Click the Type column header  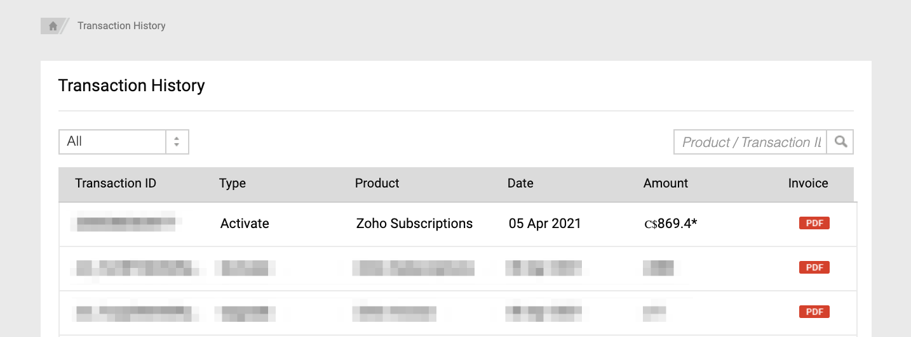tap(233, 184)
